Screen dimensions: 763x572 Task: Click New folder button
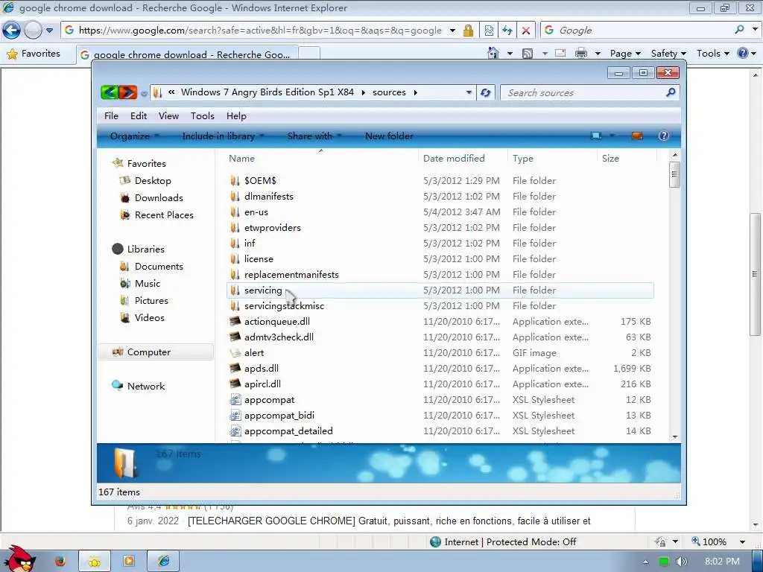click(389, 136)
